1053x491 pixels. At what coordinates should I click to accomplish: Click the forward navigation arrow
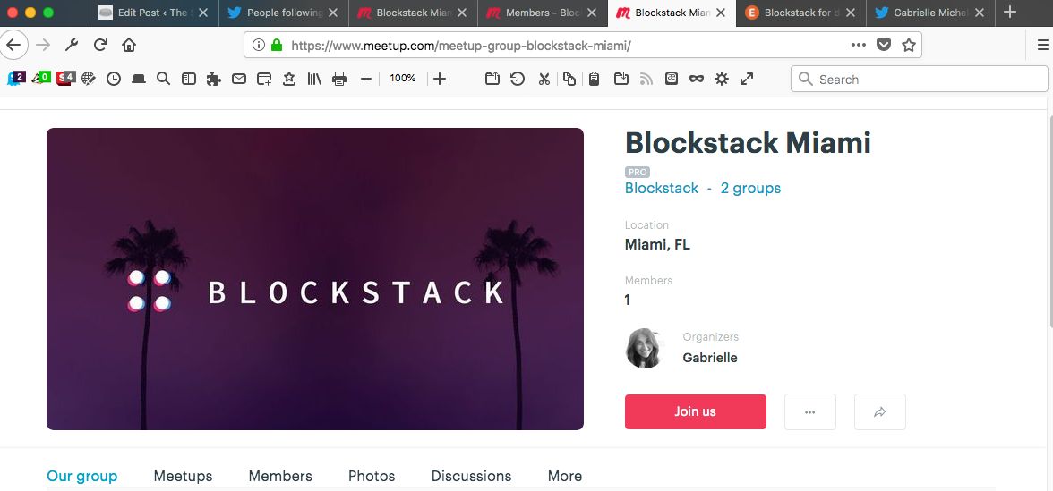coord(43,45)
